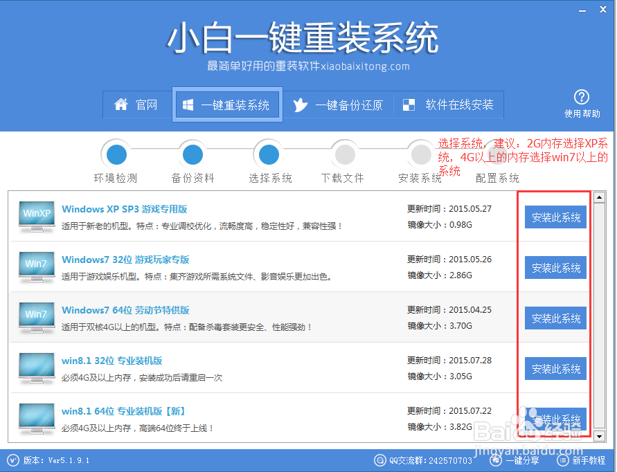Install Windows7 64位 with 安装此系统
The image size is (617, 472).
(555, 318)
